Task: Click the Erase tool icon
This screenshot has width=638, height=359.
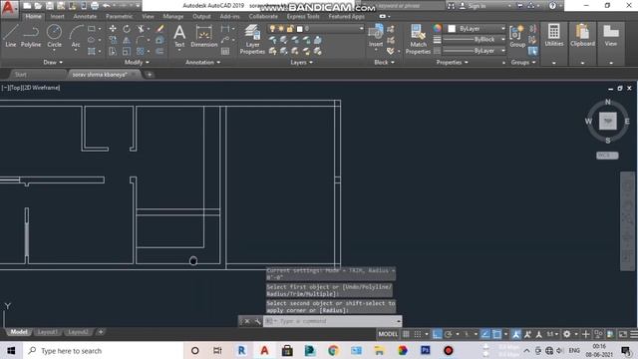Action: (x=159, y=29)
